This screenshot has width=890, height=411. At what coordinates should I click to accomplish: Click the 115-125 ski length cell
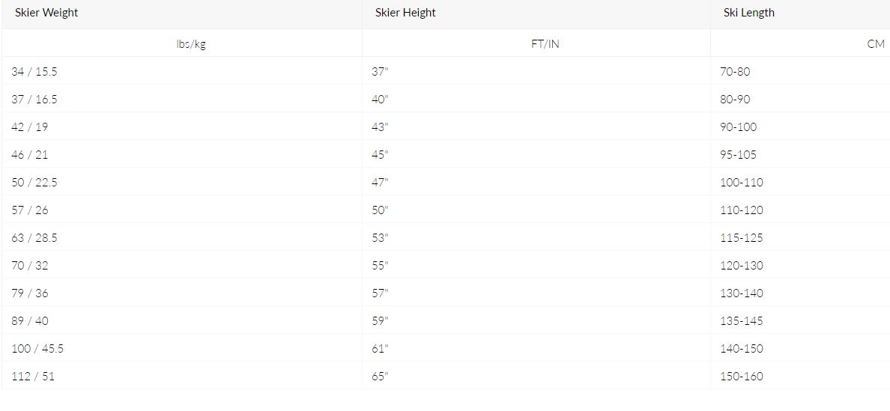point(741,238)
